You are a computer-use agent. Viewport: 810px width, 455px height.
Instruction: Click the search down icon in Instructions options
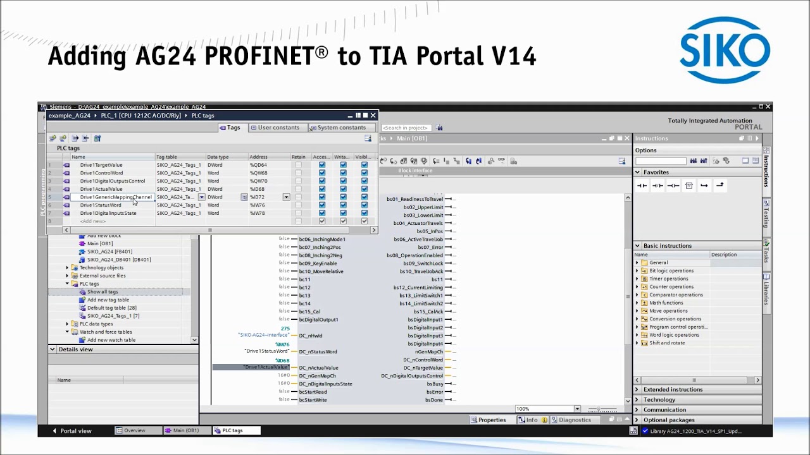tap(694, 161)
